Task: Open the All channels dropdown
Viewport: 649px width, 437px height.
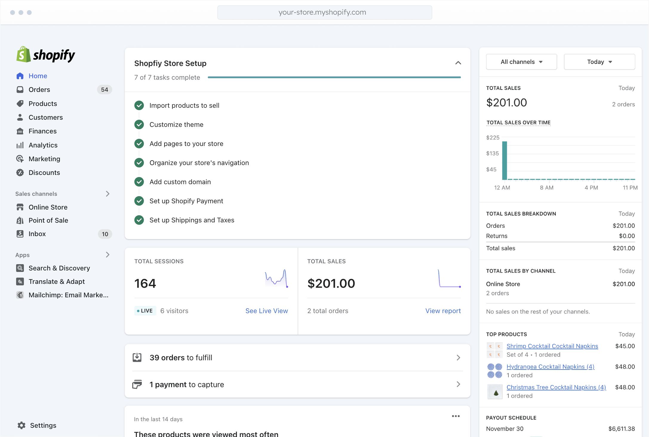Action: click(x=521, y=61)
